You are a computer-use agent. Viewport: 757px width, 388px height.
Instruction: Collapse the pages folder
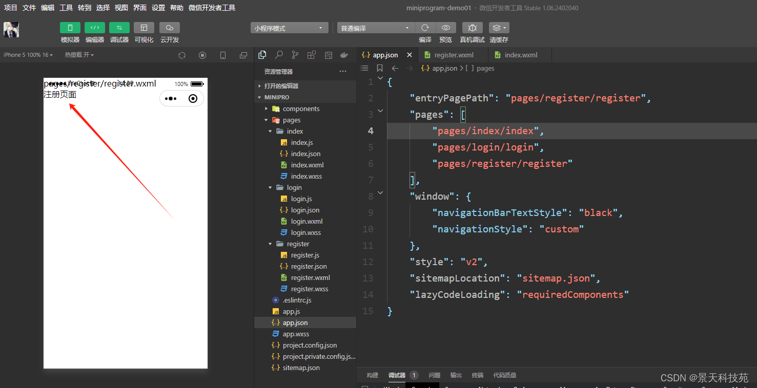click(305, 120)
